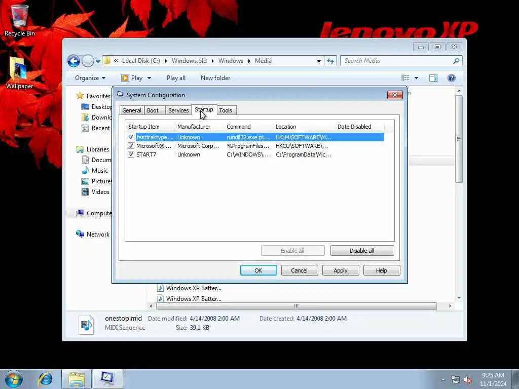This screenshot has height=389, width=519.
Task: Select Computer in navigation pane
Action: point(99,213)
